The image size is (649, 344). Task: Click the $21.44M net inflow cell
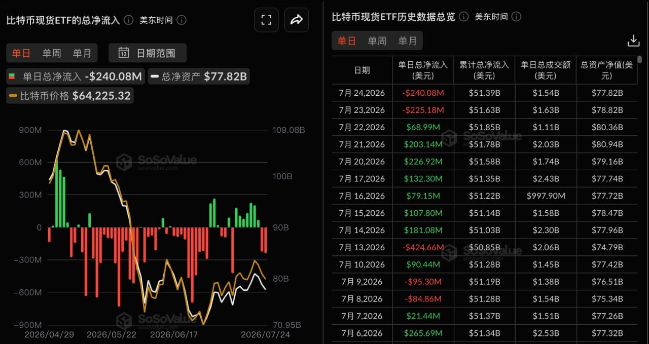(423, 316)
